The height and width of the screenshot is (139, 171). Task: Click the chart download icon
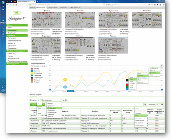pyautogui.click(x=162, y=66)
